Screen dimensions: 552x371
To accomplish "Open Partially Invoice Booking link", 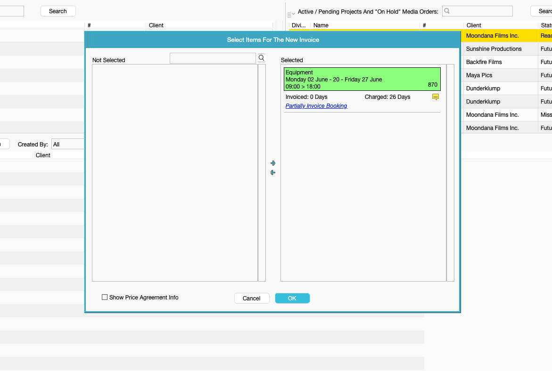I will click(x=316, y=106).
